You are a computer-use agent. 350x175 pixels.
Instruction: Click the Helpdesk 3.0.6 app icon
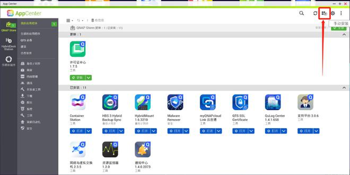[x=305, y=102]
